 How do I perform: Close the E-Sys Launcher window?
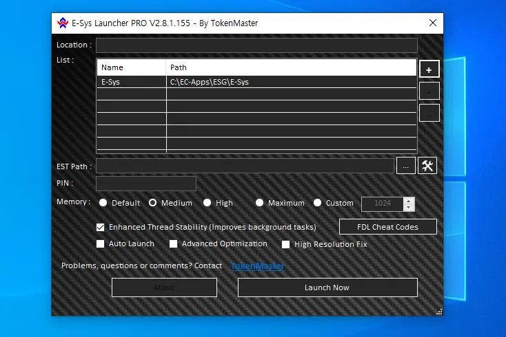[x=432, y=23]
